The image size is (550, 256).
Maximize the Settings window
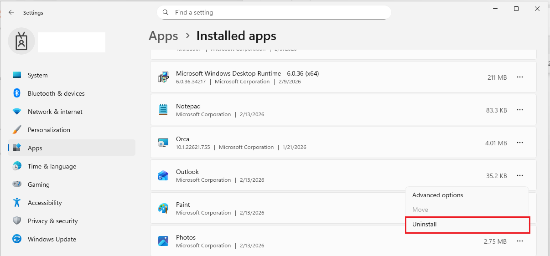[x=516, y=9]
